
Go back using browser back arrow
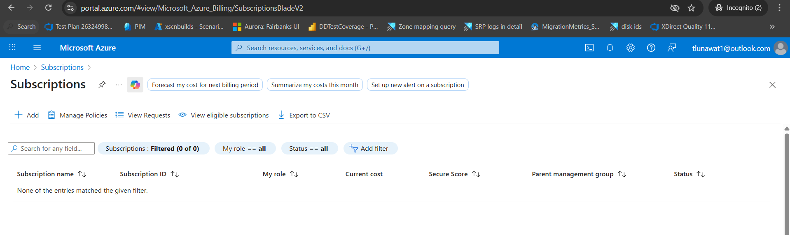click(x=12, y=8)
